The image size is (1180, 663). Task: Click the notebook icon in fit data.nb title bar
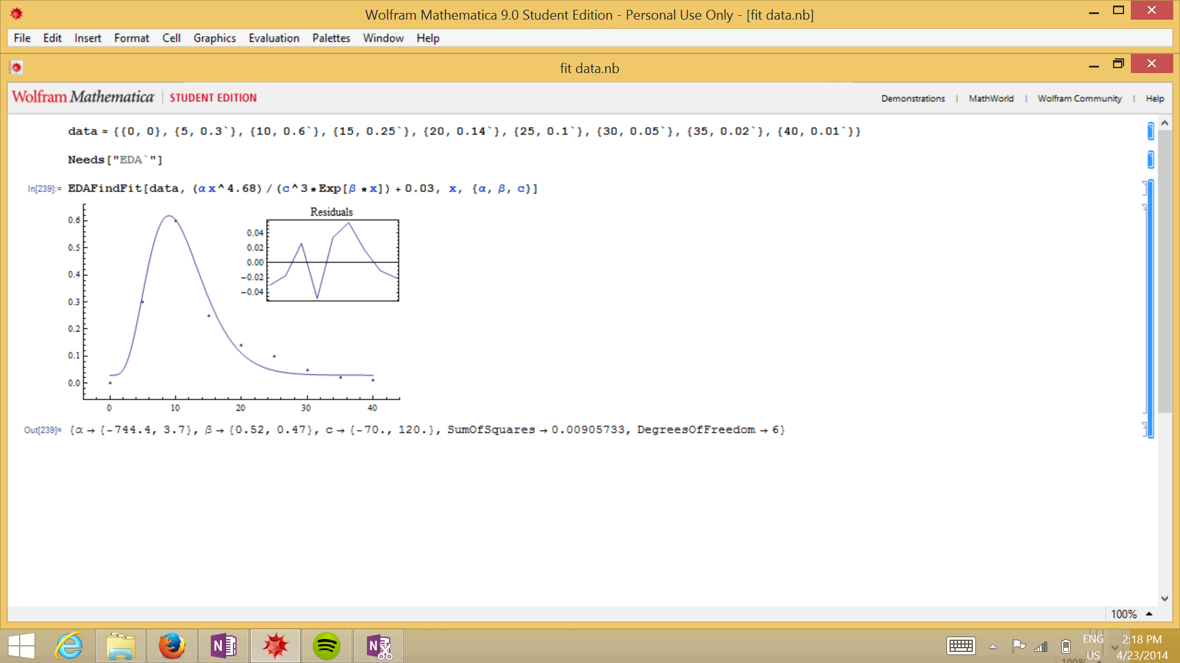[17, 67]
